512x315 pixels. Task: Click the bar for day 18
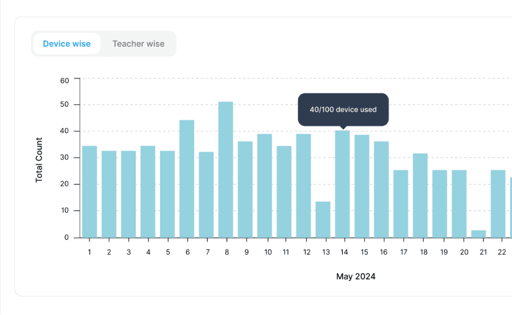point(420,195)
